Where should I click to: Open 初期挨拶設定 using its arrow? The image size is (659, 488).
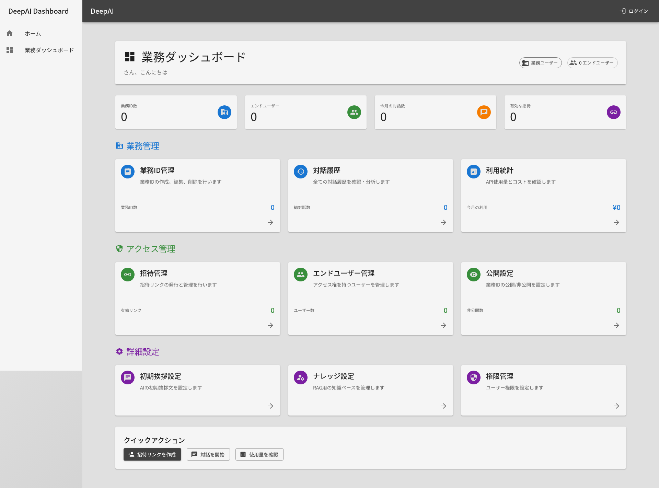tap(270, 406)
